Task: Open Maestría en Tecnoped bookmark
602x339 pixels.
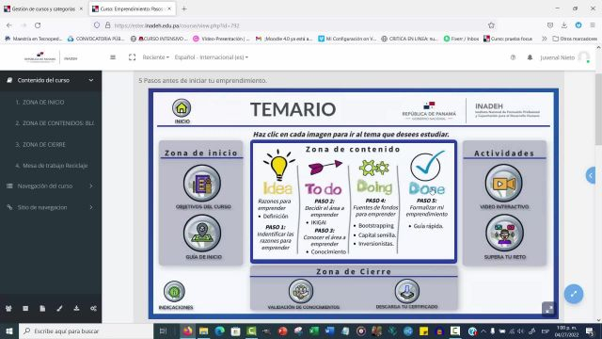Action: [x=34, y=39]
